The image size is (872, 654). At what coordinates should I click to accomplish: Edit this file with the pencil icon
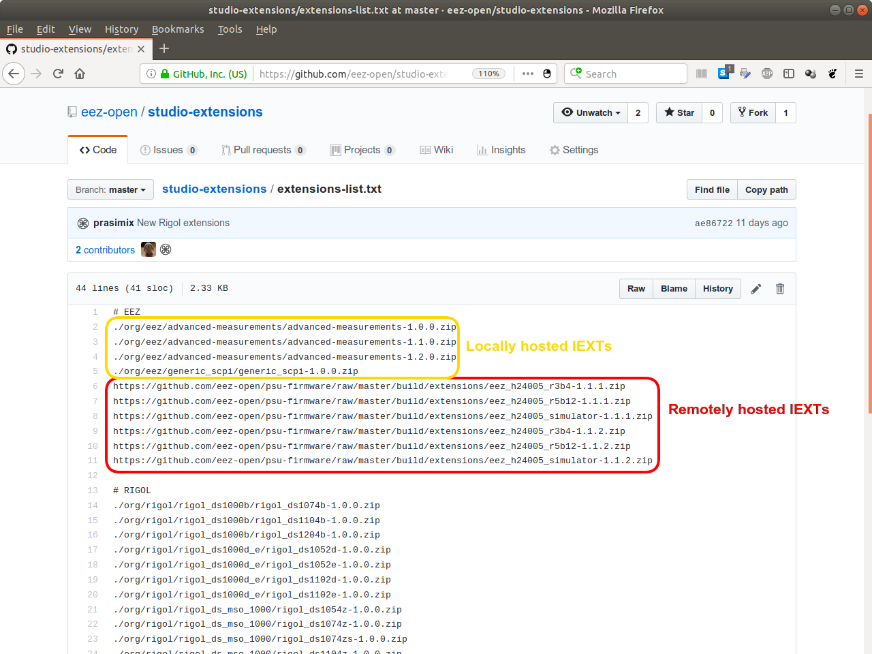click(756, 289)
